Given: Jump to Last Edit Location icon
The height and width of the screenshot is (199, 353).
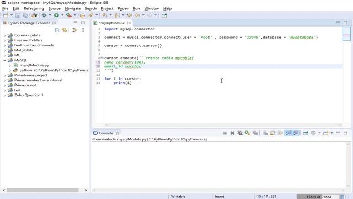Looking at the screenshot, I should (x=129, y=15).
